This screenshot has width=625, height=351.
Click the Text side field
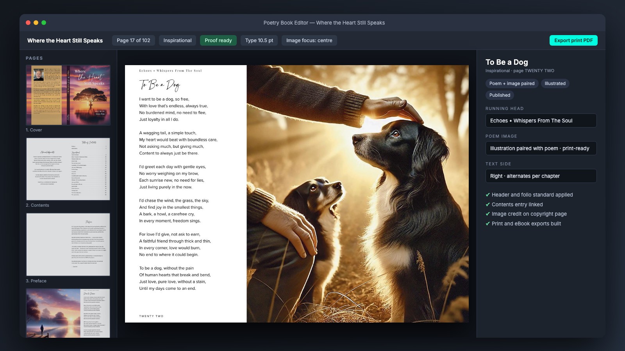[541, 176]
